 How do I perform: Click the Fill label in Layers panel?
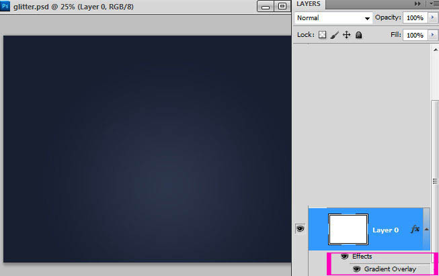[396, 35]
